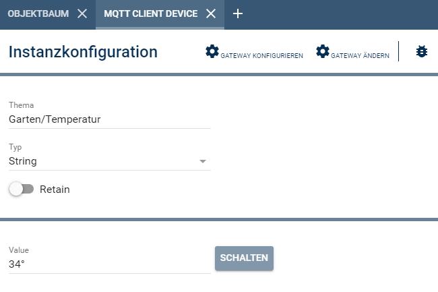Focus the Thema field containing Garten/Temperatur

pyautogui.click(x=109, y=119)
